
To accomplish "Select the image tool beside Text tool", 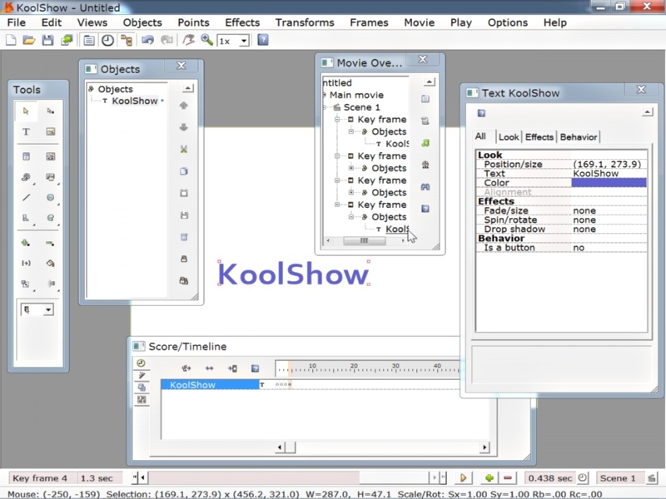I will point(51,131).
